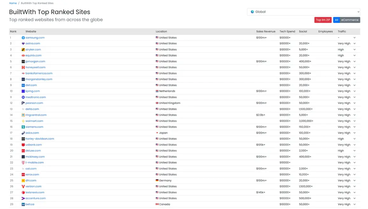
Task: Open the jpmorgan.com link
Action: [35, 61]
